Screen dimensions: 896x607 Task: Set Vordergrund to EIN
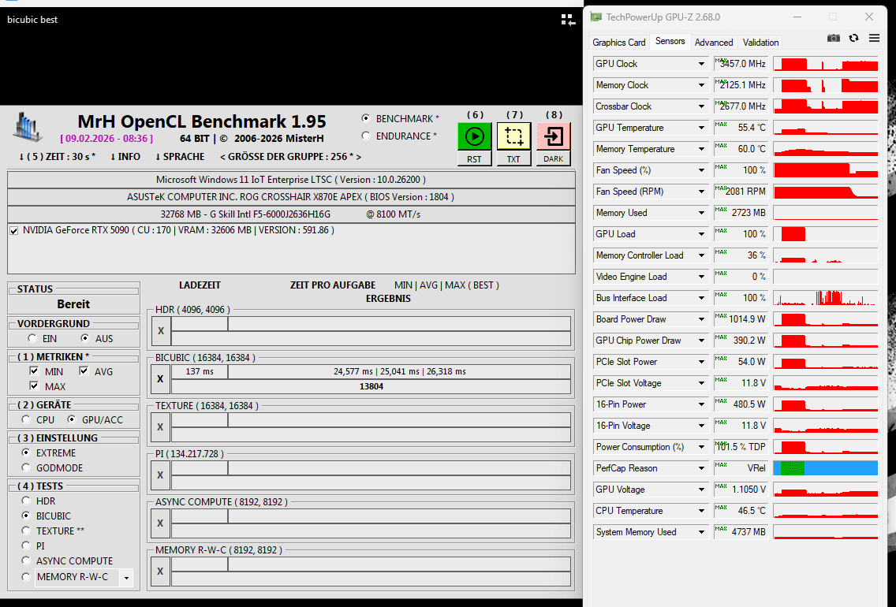click(x=32, y=338)
